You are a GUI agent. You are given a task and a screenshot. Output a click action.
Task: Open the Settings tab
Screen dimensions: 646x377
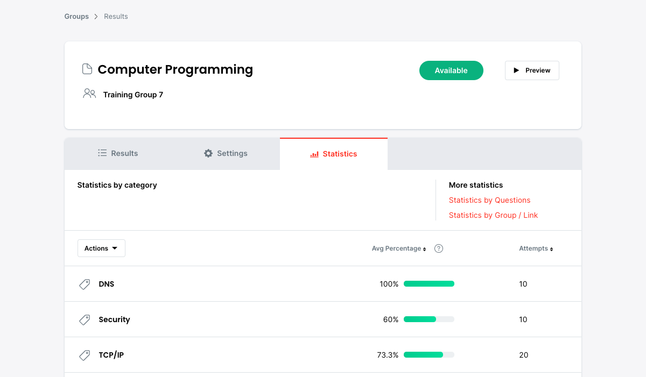pos(226,153)
